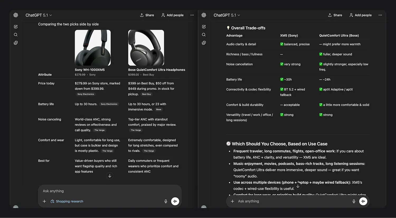Screen dimensions: 396x218
Task: Click 'Richness / bass / fullness' row label
Action: [244, 54]
